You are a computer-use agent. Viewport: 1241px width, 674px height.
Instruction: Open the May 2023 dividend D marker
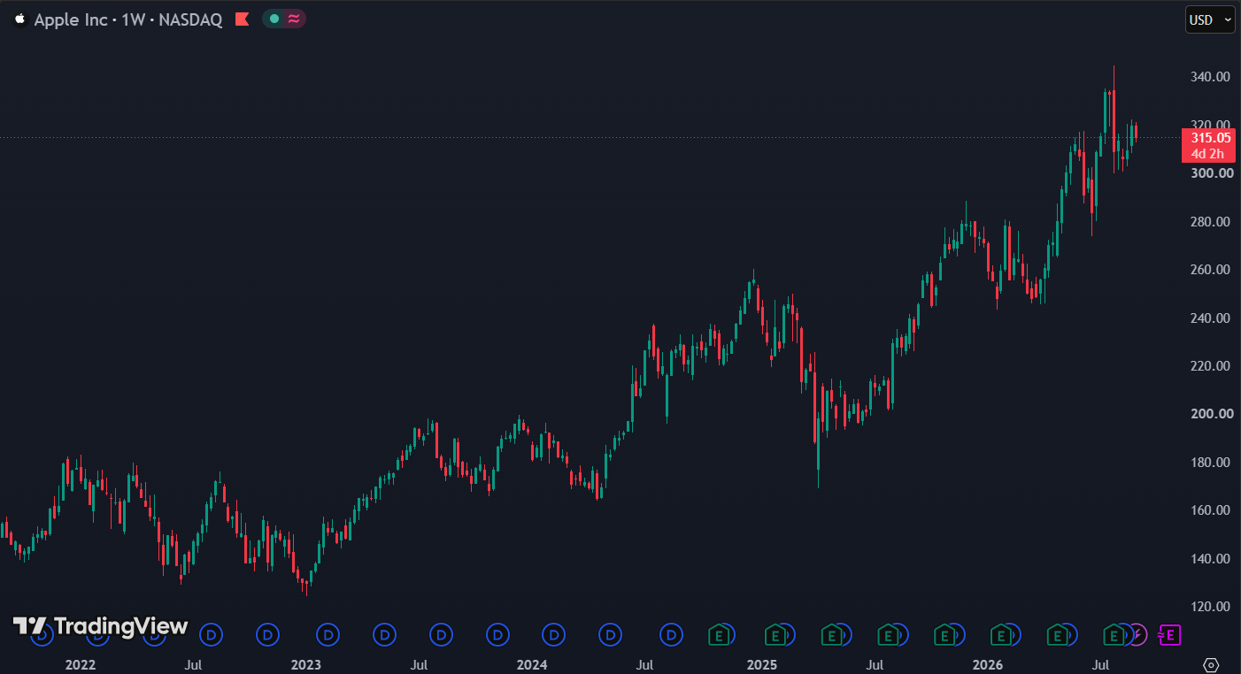coord(384,634)
